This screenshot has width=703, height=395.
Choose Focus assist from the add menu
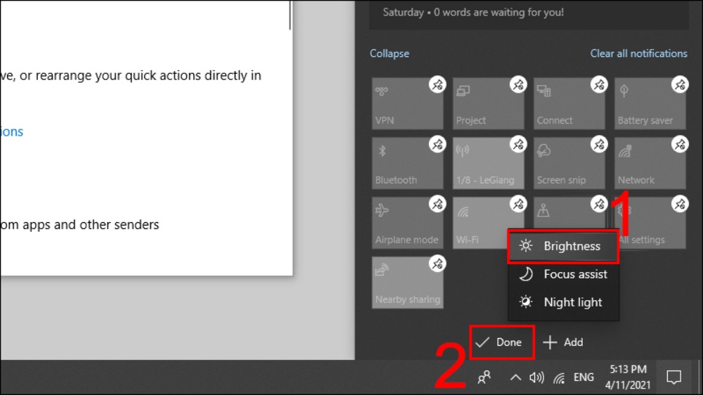pos(563,274)
